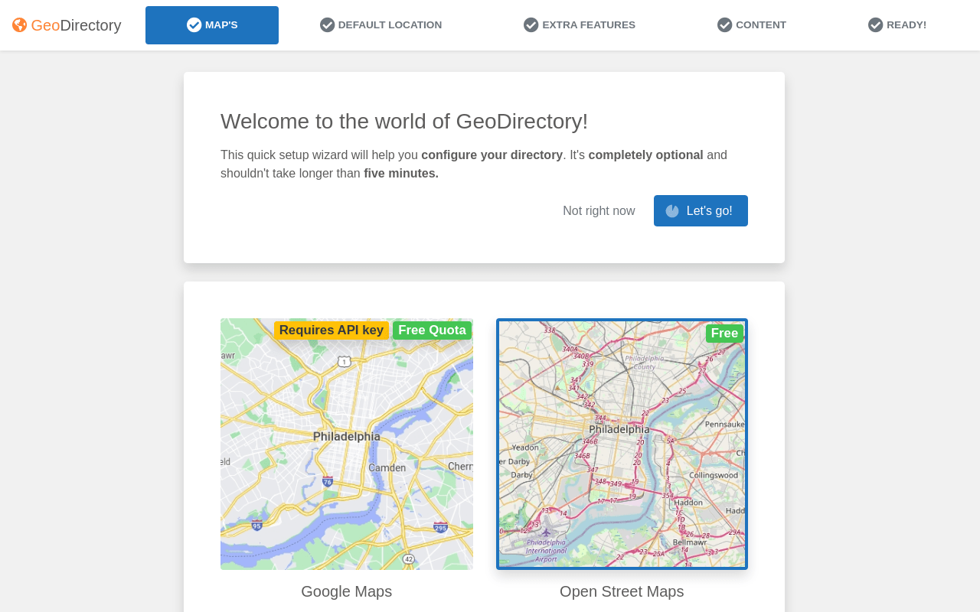Click the icon inside Let's go! button

tap(672, 211)
